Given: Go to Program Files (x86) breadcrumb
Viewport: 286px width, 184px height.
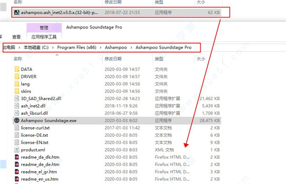Looking at the screenshot, I should point(77,47).
